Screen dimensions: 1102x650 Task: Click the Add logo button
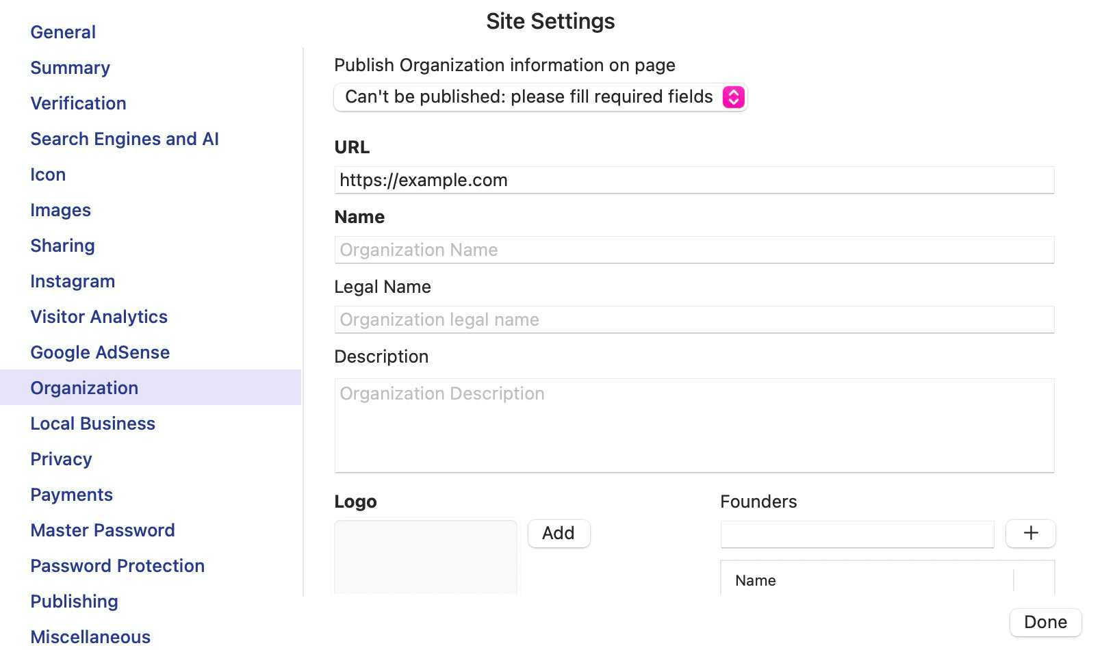(559, 533)
